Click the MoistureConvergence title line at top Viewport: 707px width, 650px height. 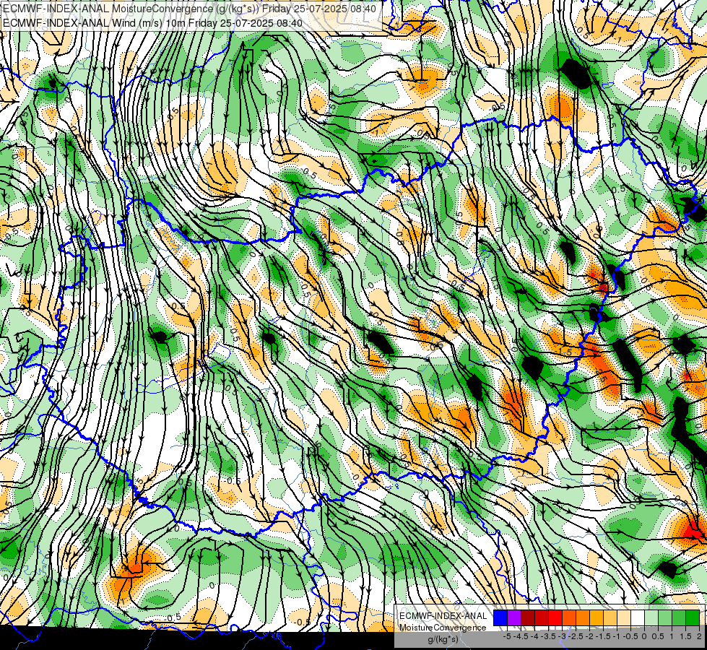189,8
